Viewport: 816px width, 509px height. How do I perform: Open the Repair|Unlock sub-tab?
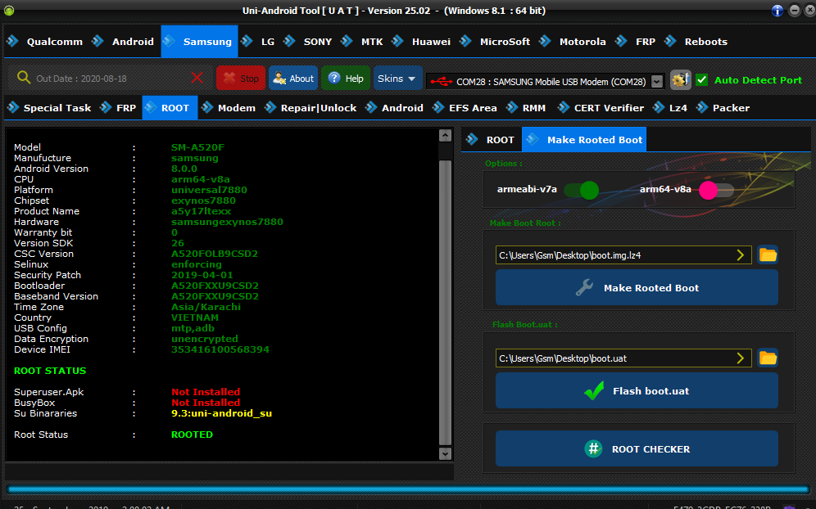pyautogui.click(x=311, y=108)
